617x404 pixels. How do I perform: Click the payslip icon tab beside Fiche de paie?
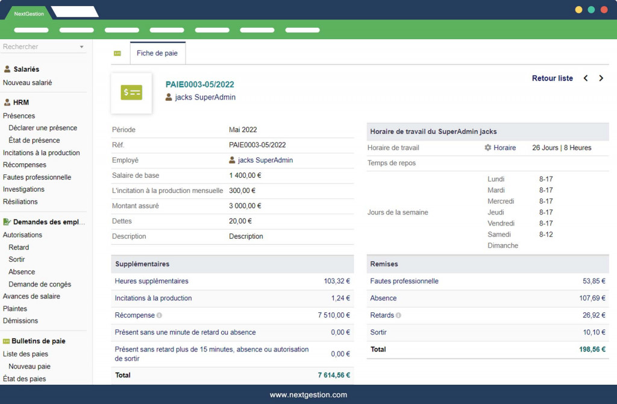coord(117,53)
